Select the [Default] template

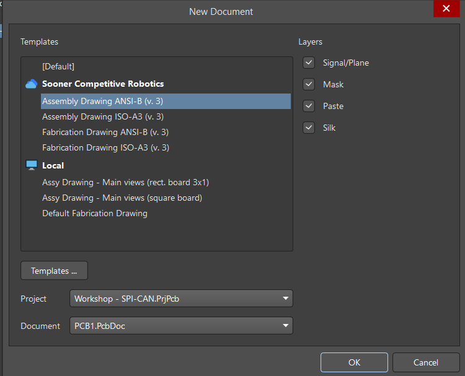coord(58,66)
